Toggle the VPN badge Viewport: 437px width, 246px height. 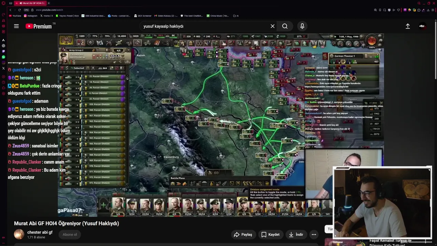click(26, 10)
